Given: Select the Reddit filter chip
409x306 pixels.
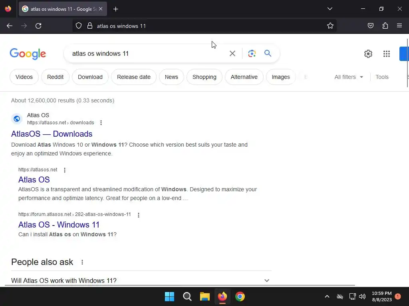Looking at the screenshot, I should pyautogui.click(x=55, y=77).
